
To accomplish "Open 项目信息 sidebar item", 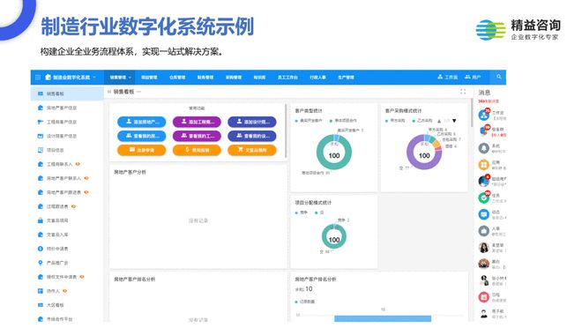I will (x=67, y=150).
